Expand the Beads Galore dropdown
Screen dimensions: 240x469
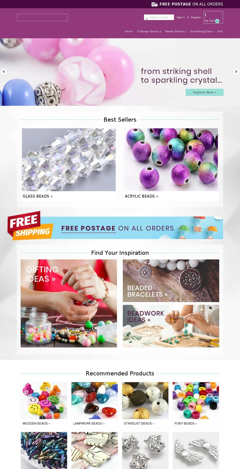tap(175, 32)
